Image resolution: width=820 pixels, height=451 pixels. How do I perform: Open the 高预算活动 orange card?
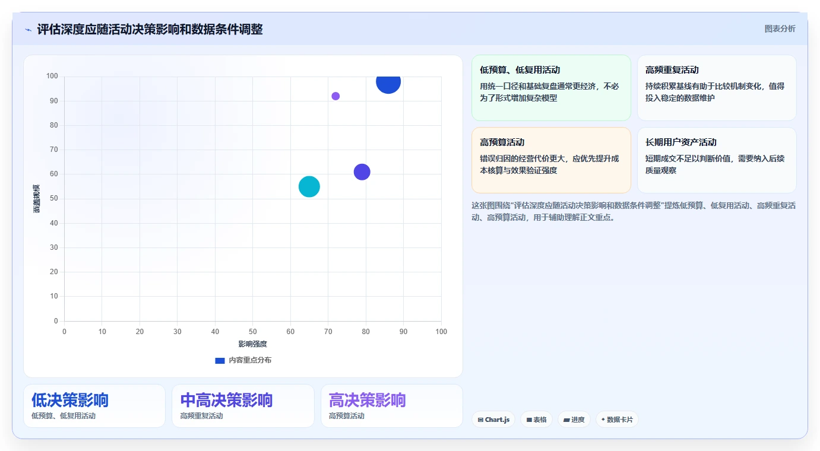[551, 160]
